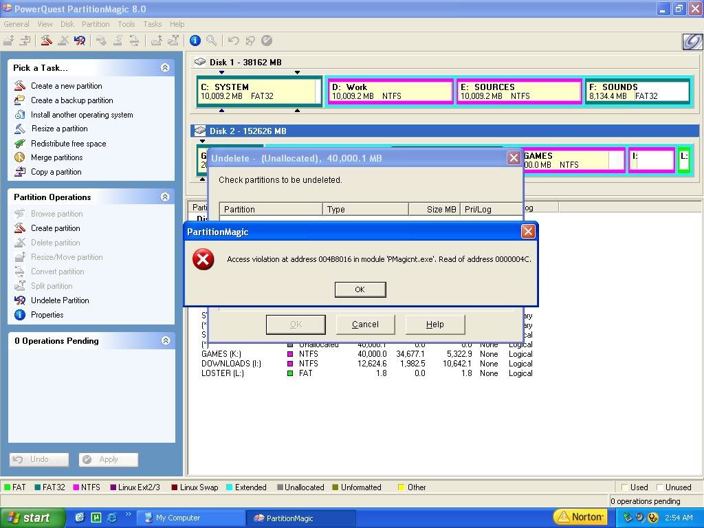Click the Convert partition toolbar icon
The image size is (704, 528).
134,41
